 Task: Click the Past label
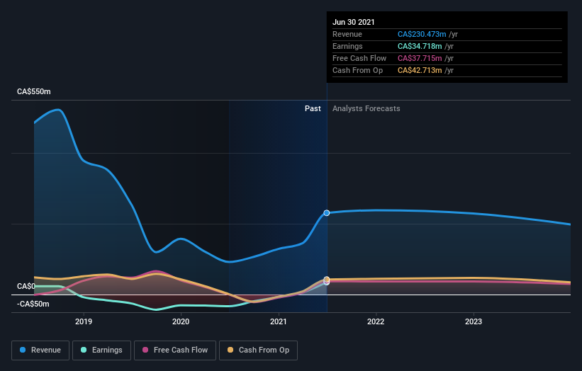[x=313, y=108]
